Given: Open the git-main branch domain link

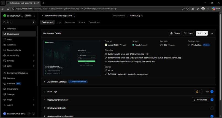Looking at the screenshot, I should pos(145,58).
